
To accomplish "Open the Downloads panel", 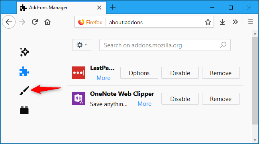I will (222, 22).
